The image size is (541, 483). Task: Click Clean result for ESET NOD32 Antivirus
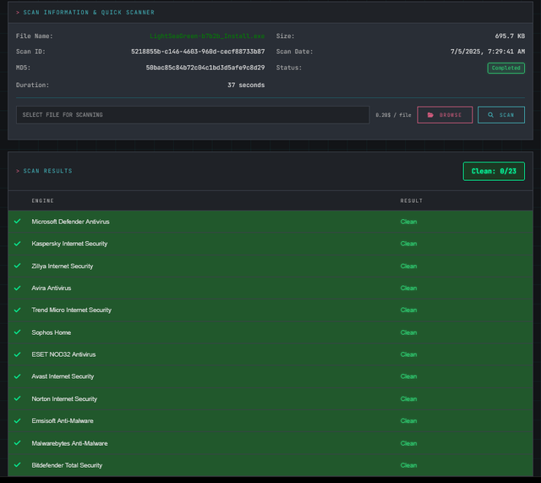click(x=408, y=354)
